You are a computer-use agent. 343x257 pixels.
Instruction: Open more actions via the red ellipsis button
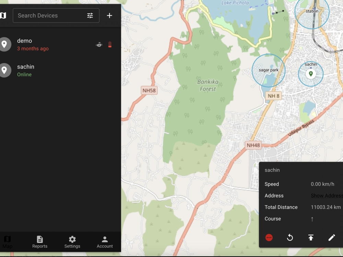tap(269, 237)
